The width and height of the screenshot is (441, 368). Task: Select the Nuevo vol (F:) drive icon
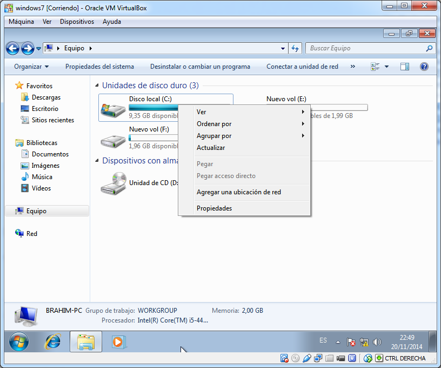coord(113,140)
